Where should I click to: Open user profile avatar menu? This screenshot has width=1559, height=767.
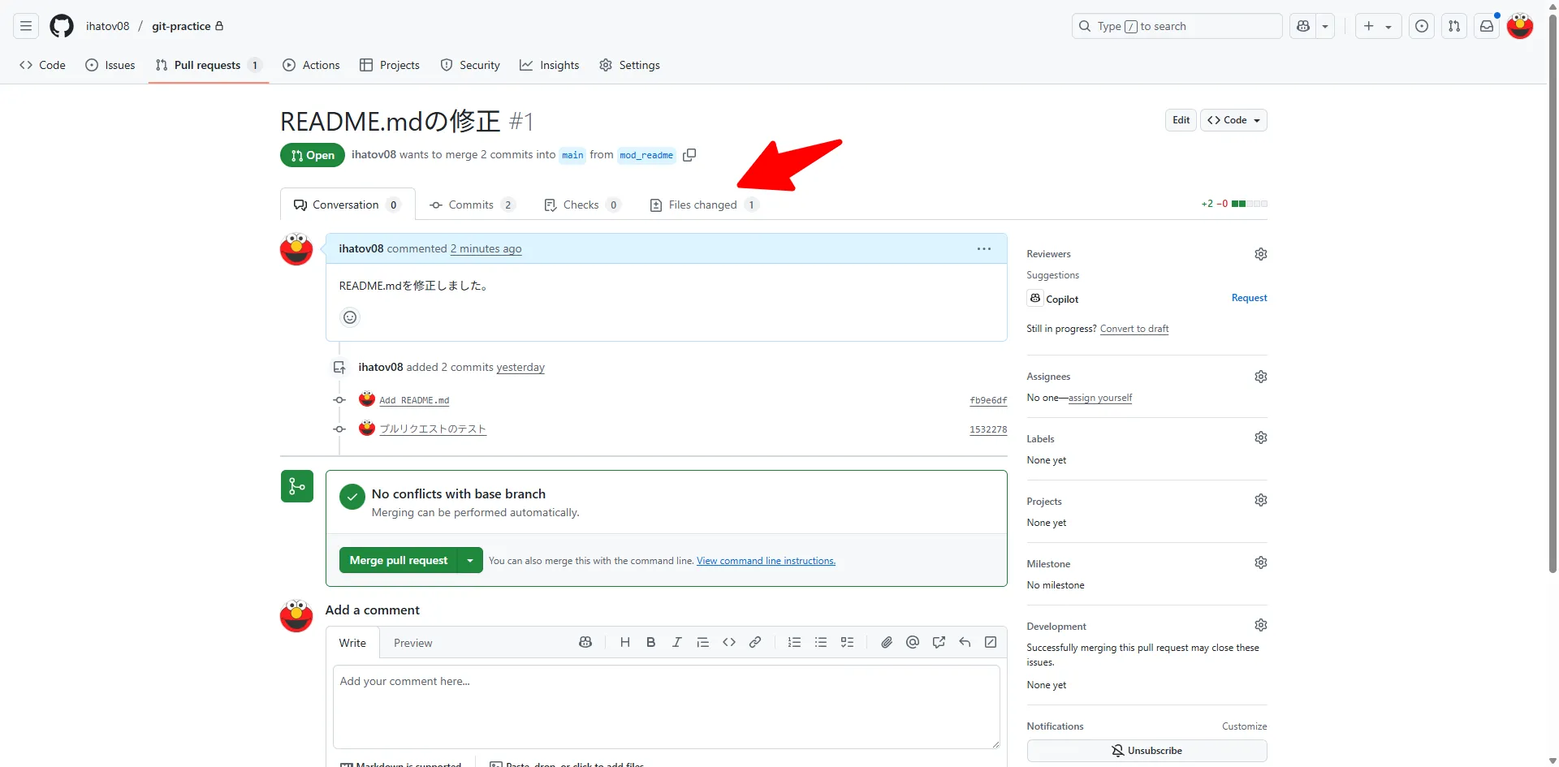point(1520,26)
